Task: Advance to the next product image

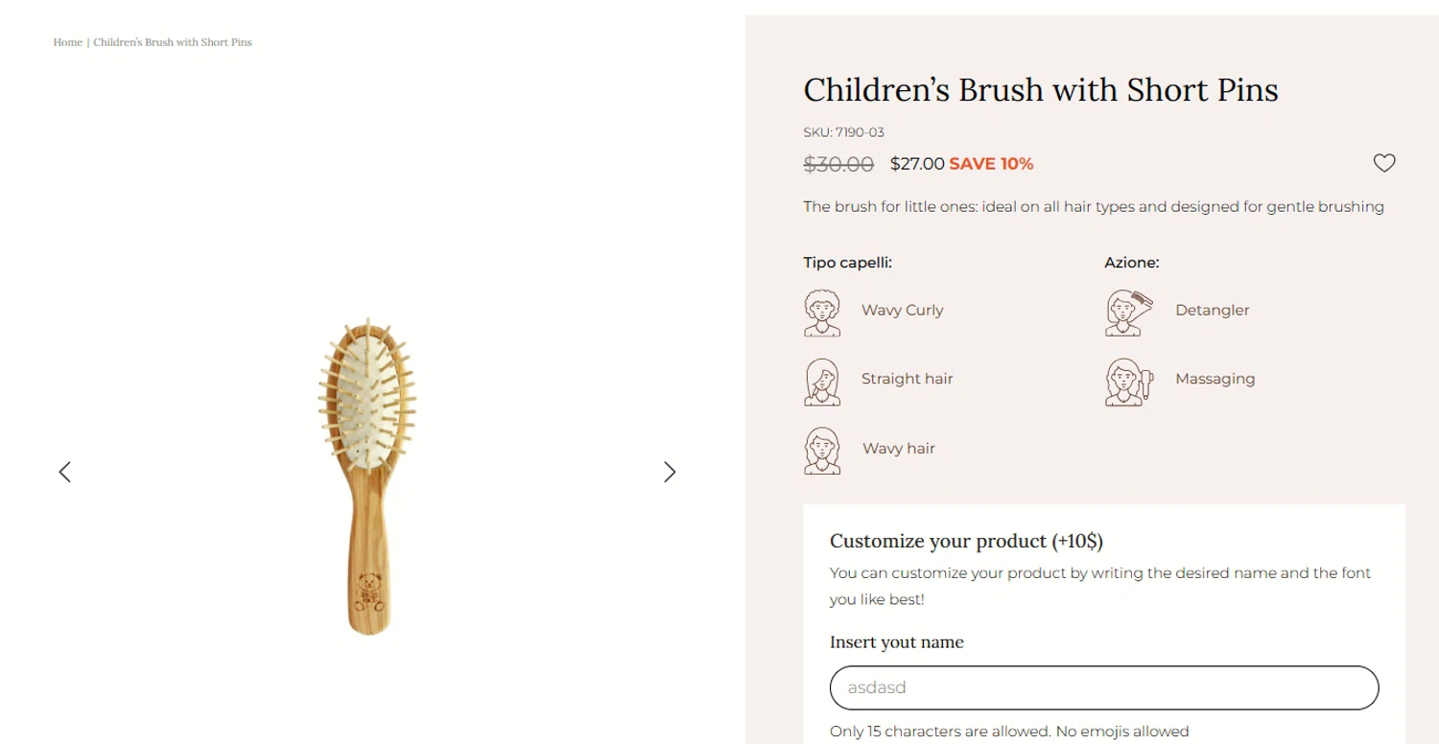Action: (x=670, y=472)
